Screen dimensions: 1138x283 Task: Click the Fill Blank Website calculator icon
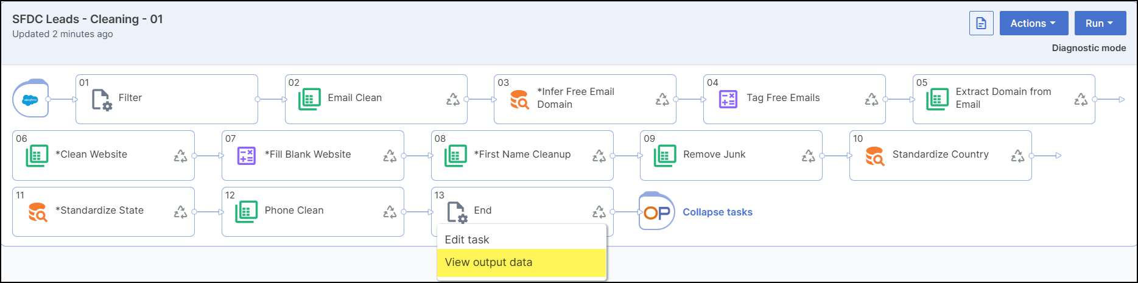pyautogui.click(x=246, y=156)
